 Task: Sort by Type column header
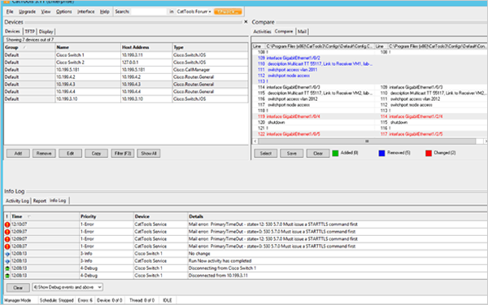(210, 47)
